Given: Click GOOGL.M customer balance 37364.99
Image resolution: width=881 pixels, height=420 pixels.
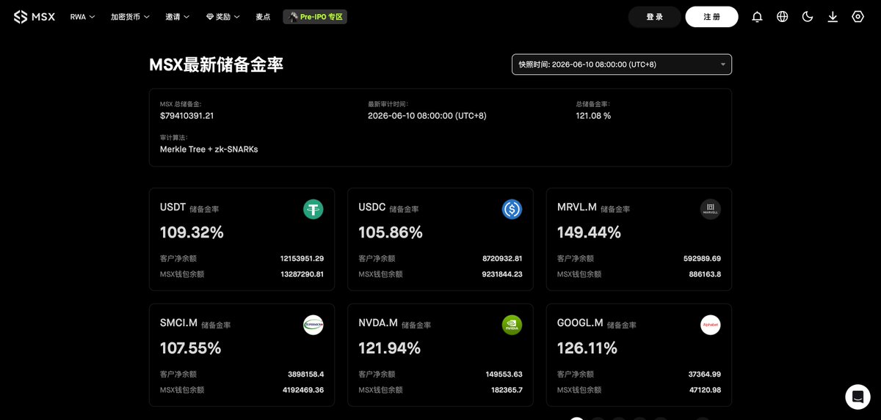Looking at the screenshot, I should (x=704, y=375).
